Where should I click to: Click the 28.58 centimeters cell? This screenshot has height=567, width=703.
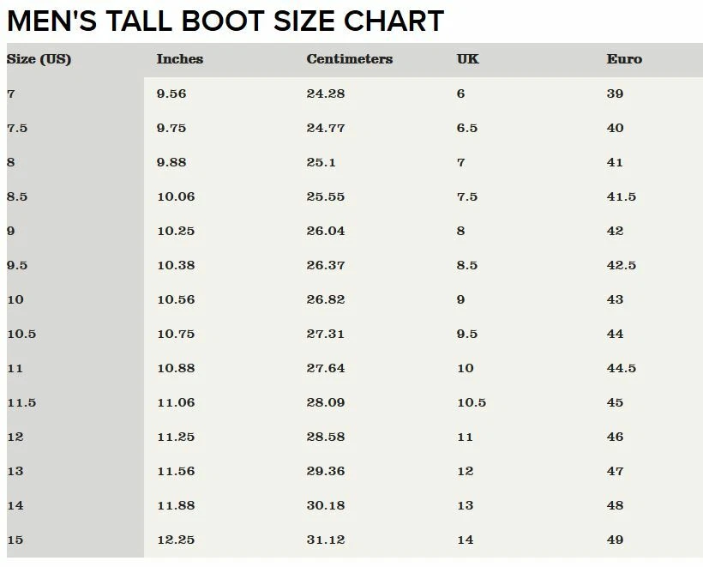coord(326,437)
